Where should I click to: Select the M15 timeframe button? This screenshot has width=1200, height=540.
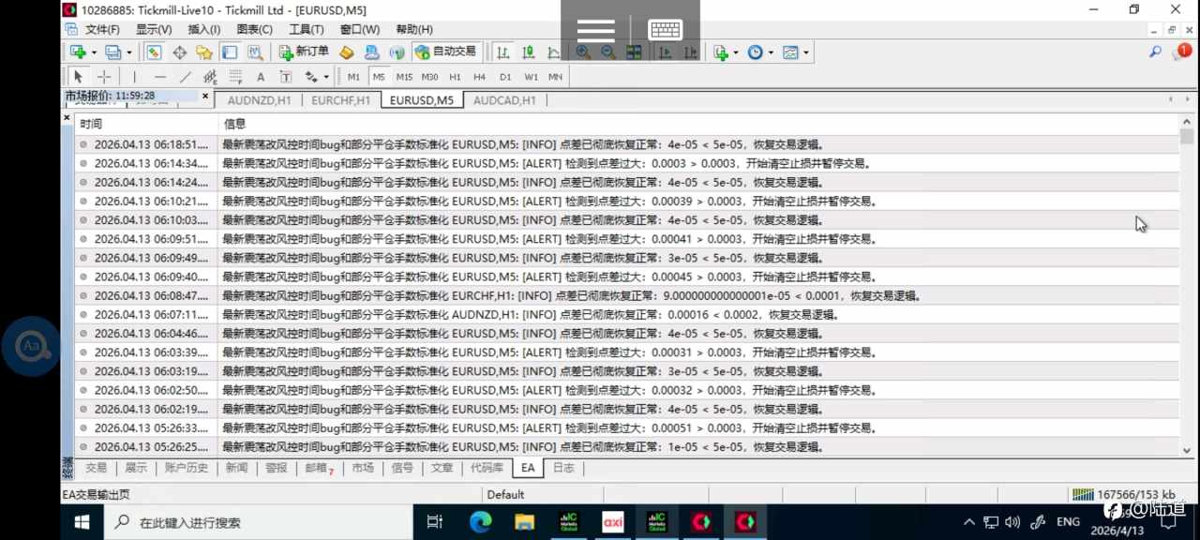[403, 77]
